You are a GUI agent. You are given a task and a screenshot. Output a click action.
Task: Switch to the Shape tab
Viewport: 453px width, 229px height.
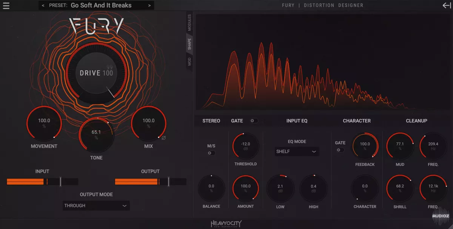pos(190,44)
